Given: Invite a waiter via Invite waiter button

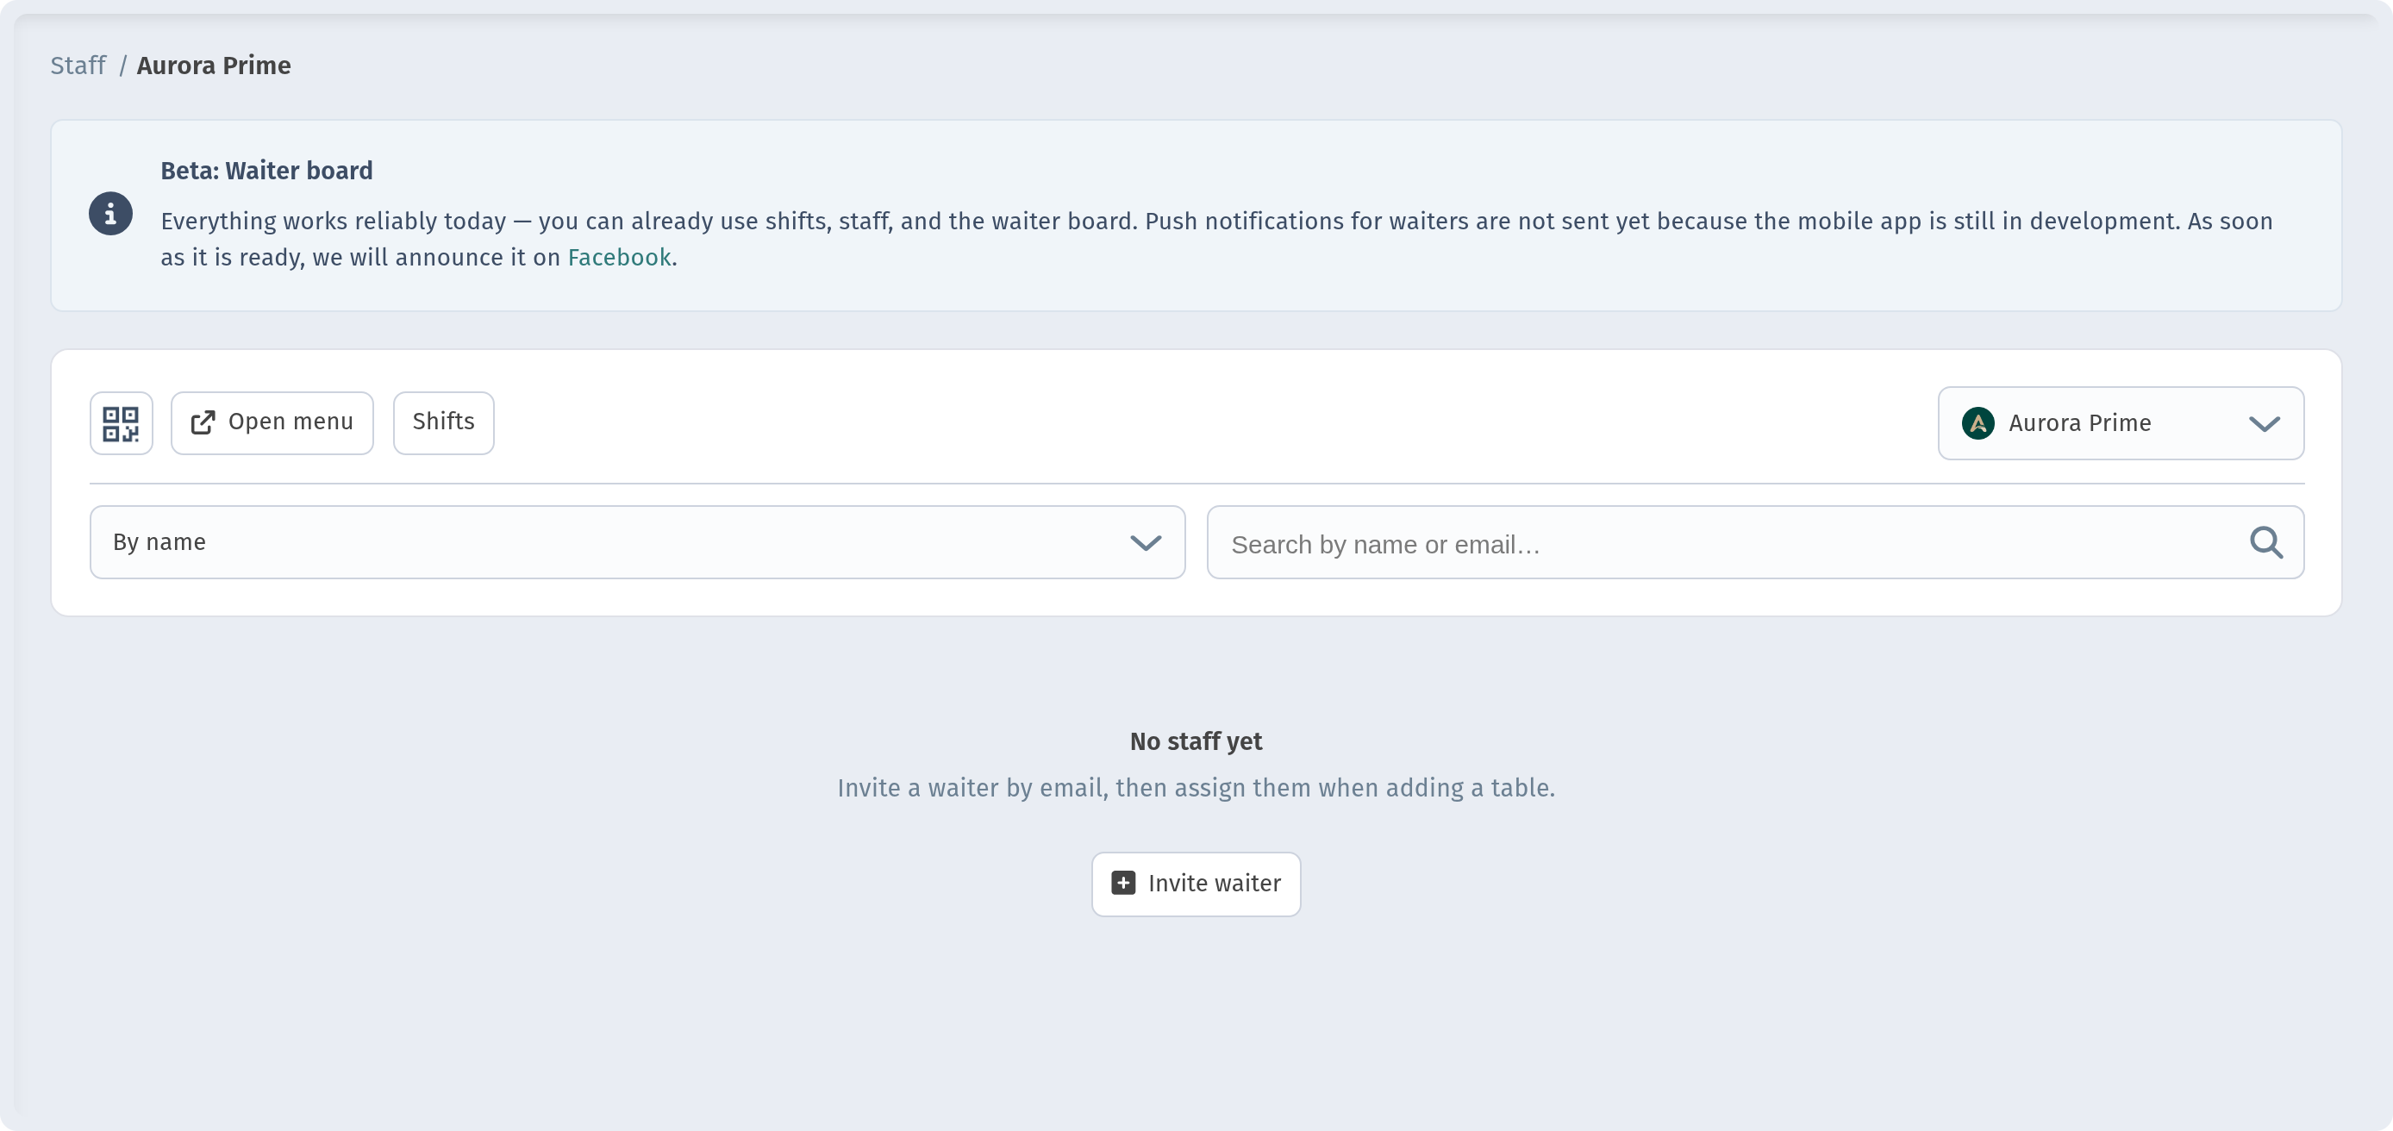Looking at the screenshot, I should point(1196,884).
